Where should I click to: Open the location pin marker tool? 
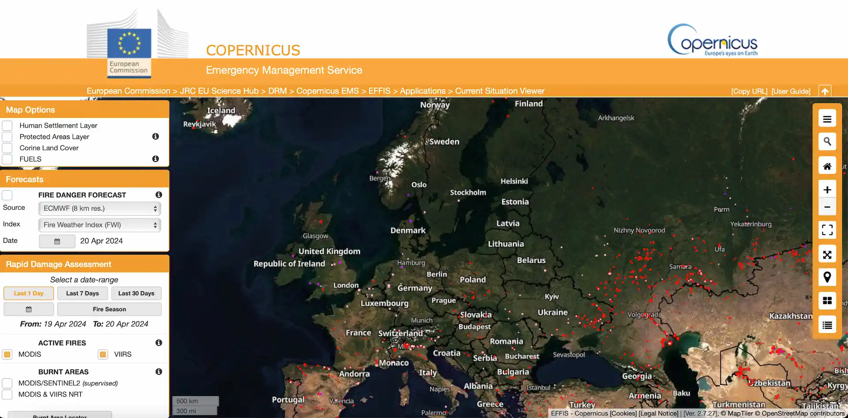[x=827, y=277]
